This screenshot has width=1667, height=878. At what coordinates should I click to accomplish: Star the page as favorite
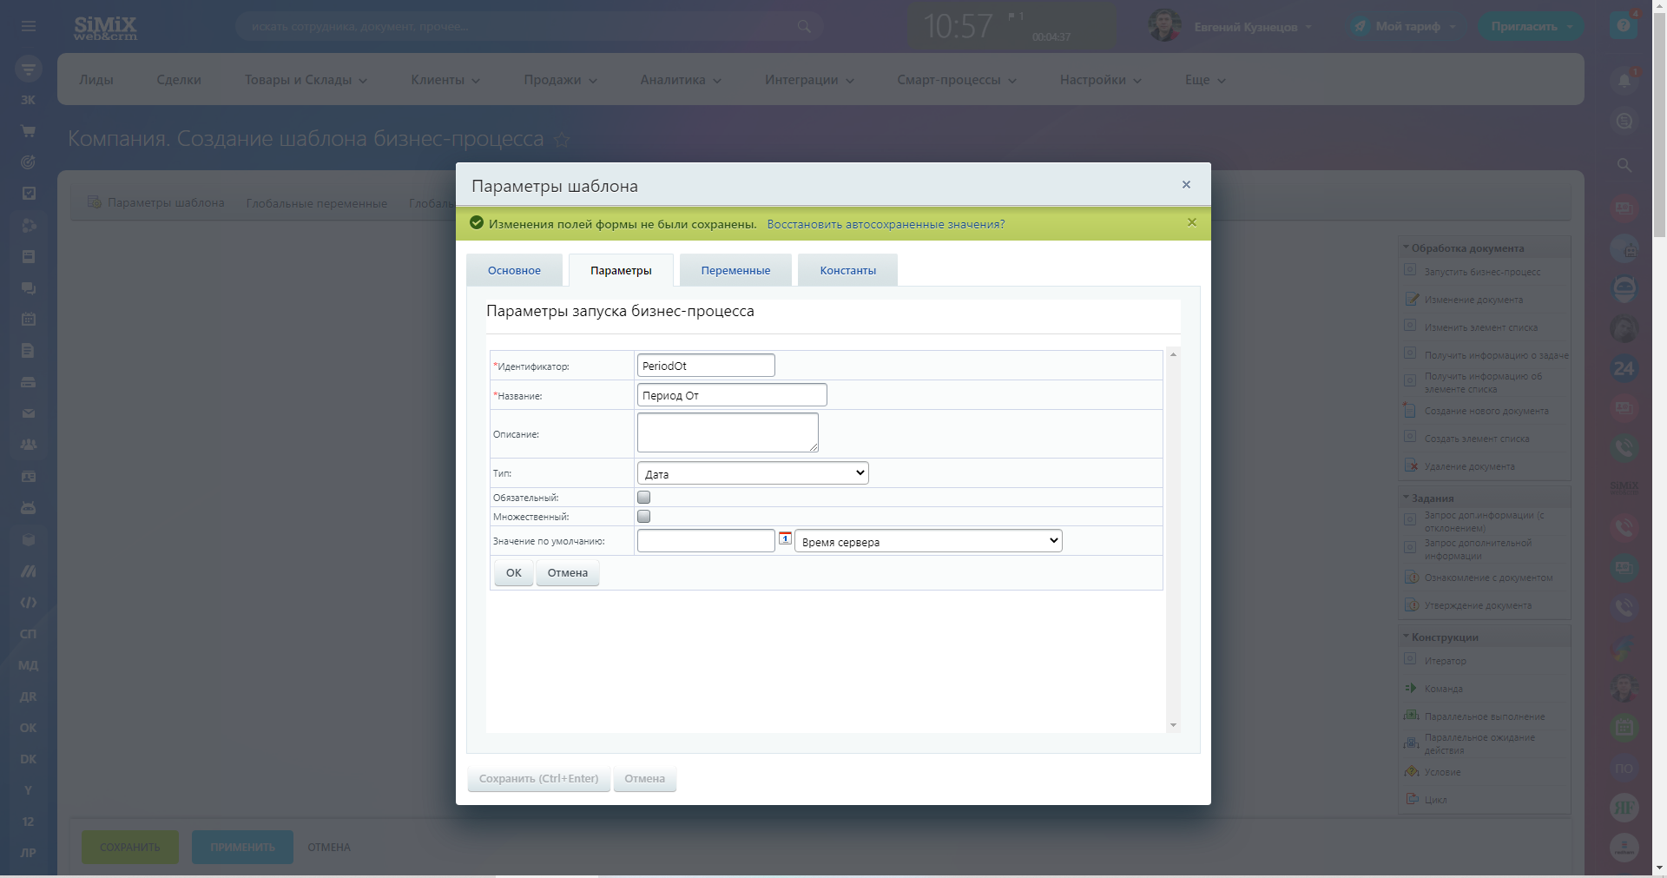(x=562, y=140)
